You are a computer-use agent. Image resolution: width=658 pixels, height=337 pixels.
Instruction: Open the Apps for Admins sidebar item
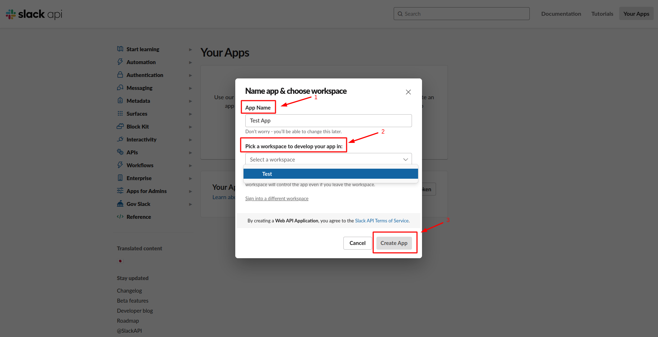point(147,191)
